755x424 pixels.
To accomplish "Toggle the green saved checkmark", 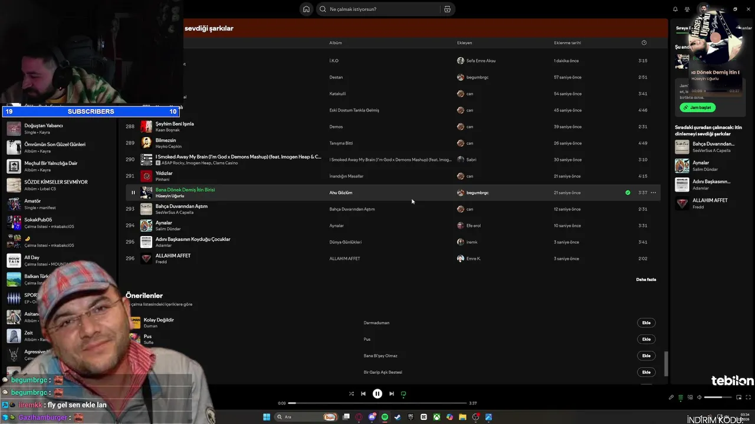I will [628, 193].
